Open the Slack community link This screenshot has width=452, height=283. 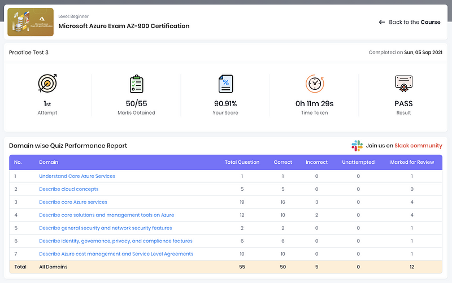pyautogui.click(x=418, y=146)
